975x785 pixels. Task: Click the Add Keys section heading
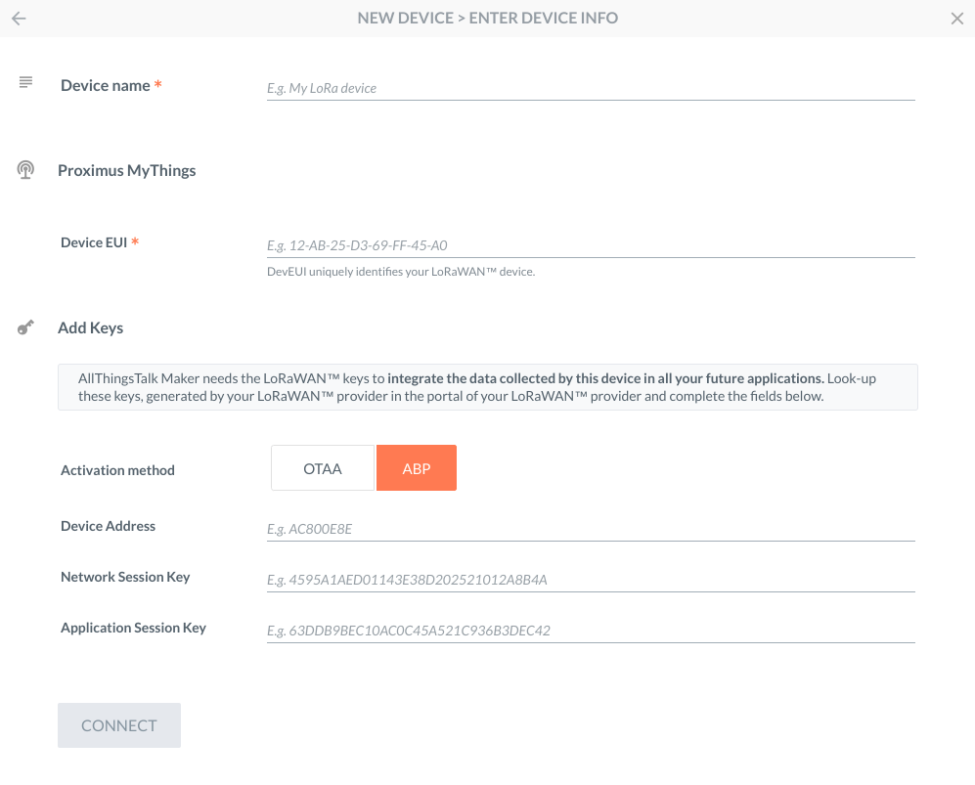(x=90, y=327)
